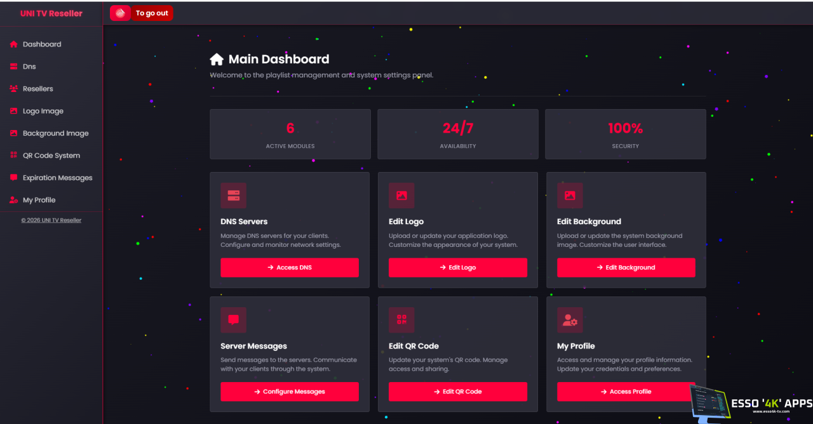This screenshot has height=424, width=813.
Task: Click the Edit Background card image icon
Action: (x=570, y=195)
